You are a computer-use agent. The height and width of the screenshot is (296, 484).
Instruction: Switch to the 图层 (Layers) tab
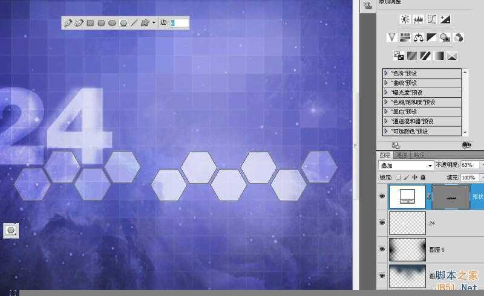tap(385, 155)
